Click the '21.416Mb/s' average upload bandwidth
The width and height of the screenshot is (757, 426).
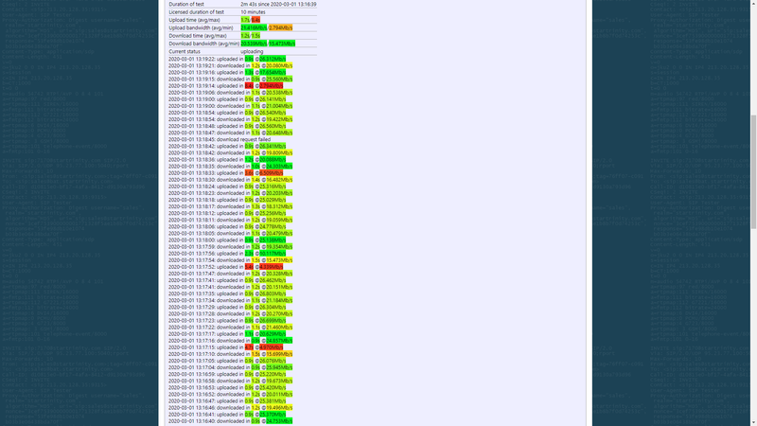pyautogui.click(x=254, y=27)
